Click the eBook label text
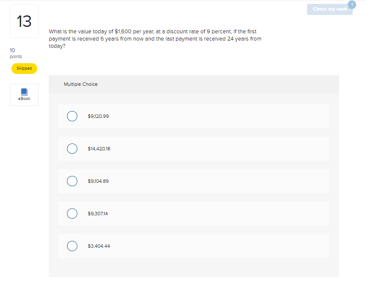Viewport: 366px width, 296px height. coord(24,98)
